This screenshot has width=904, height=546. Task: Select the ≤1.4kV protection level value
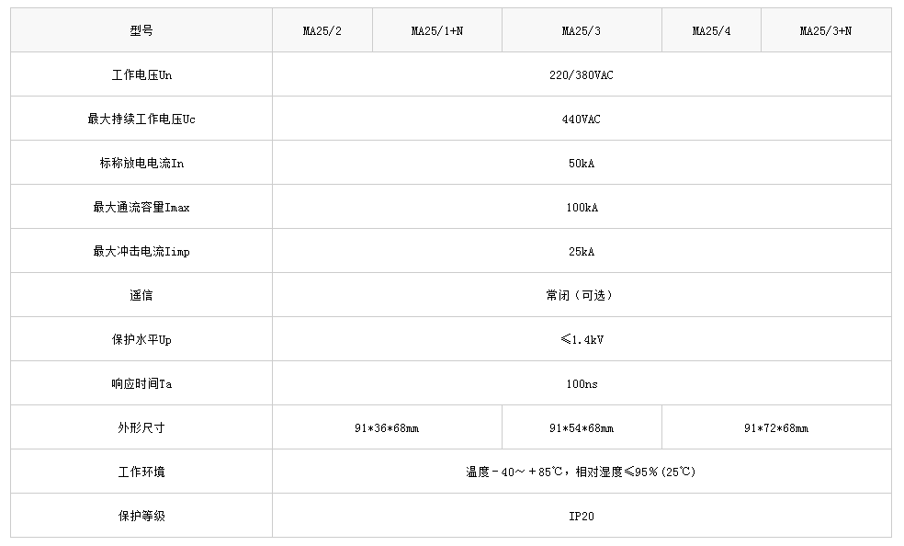[582, 339]
